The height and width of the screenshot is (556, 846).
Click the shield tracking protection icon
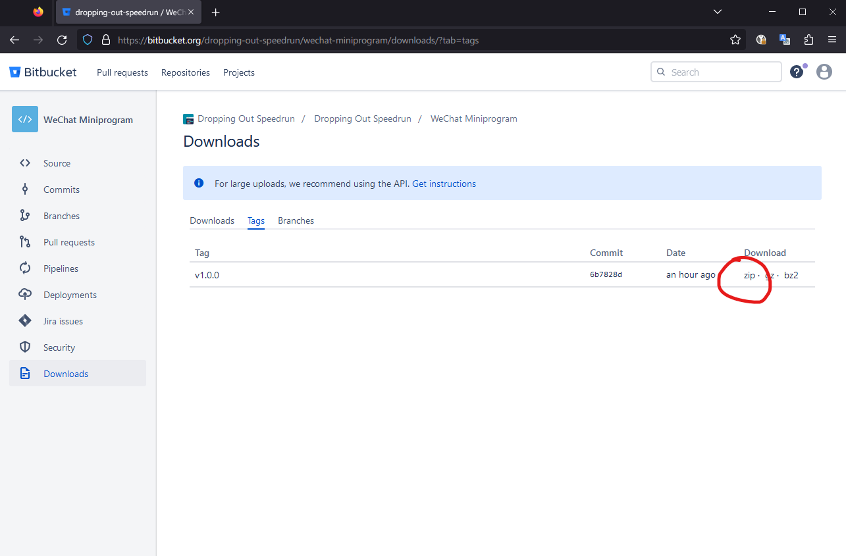point(88,39)
